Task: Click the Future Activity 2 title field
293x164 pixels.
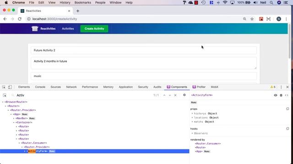Action: pos(144,51)
